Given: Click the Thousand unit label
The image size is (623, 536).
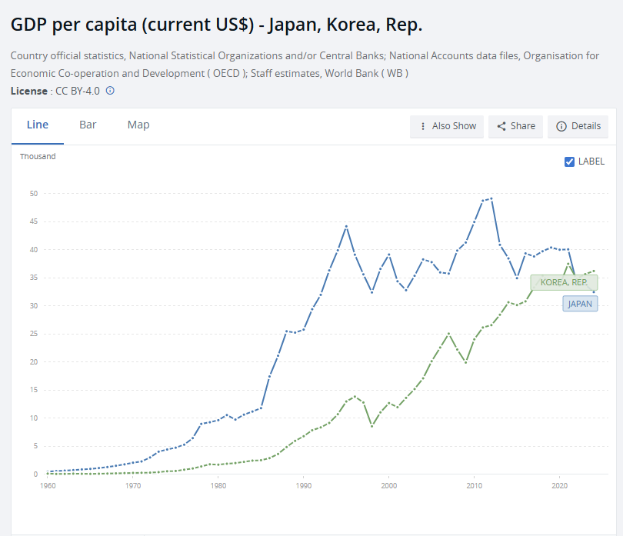Looking at the screenshot, I should point(38,157).
